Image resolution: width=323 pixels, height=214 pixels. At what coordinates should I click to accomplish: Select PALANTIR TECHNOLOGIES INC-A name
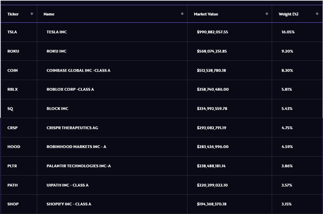point(78,166)
